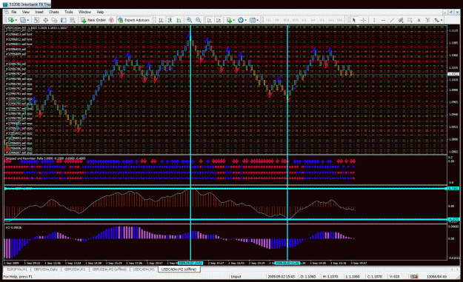Image resolution: width=463 pixels, height=282 pixels.
Task: Expand the Periods dropdown arrow
Action: 246,20
